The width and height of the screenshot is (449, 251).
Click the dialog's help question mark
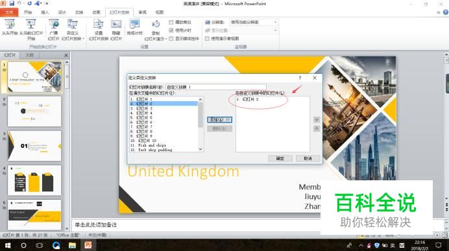point(300,78)
